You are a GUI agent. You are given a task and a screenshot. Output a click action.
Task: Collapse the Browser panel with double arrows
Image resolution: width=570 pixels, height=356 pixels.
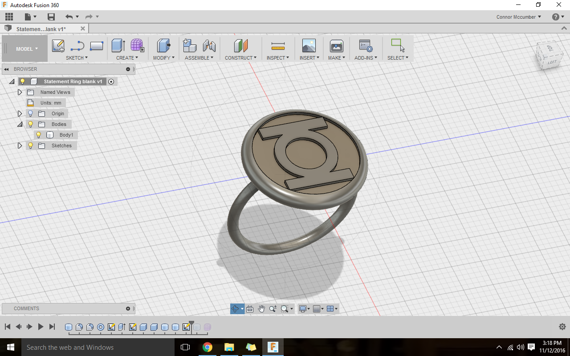tap(7, 69)
